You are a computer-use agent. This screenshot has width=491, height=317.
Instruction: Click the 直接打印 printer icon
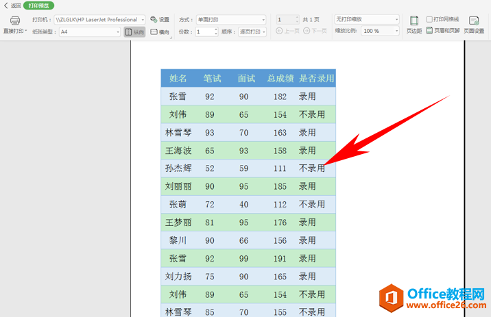pyautogui.click(x=14, y=21)
